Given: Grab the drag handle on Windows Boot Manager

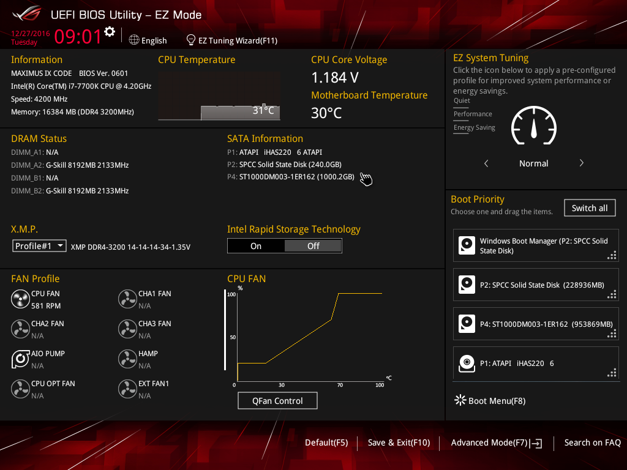Looking at the screenshot, I should [x=612, y=255].
